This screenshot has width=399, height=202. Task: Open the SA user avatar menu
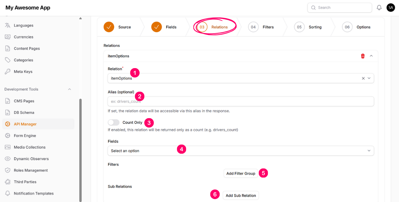pos(391,8)
